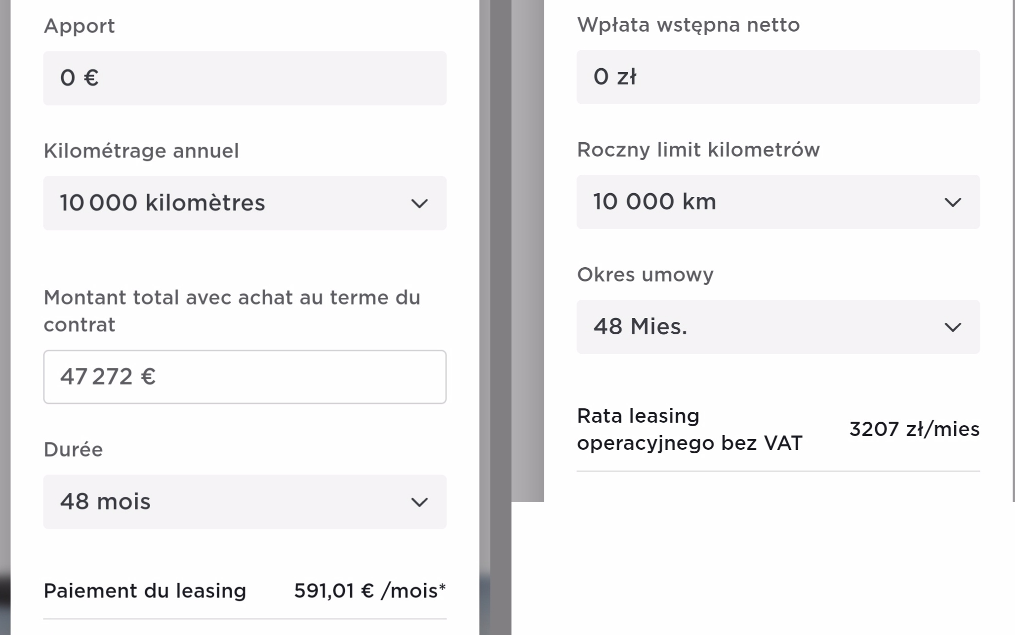Click the Wpłata wstępna netto 0 zł field
The width and height of the screenshot is (1015, 635).
(778, 77)
